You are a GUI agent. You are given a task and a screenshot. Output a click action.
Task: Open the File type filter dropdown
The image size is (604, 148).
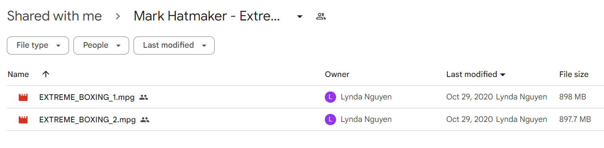[38, 45]
